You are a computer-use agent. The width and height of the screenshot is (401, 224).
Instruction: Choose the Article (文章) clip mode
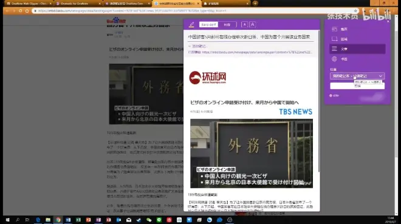[357, 49]
